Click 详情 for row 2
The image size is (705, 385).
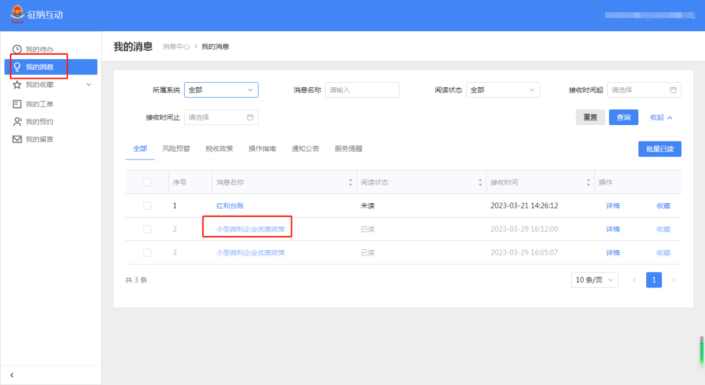pyautogui.click(x=613, y=229)
